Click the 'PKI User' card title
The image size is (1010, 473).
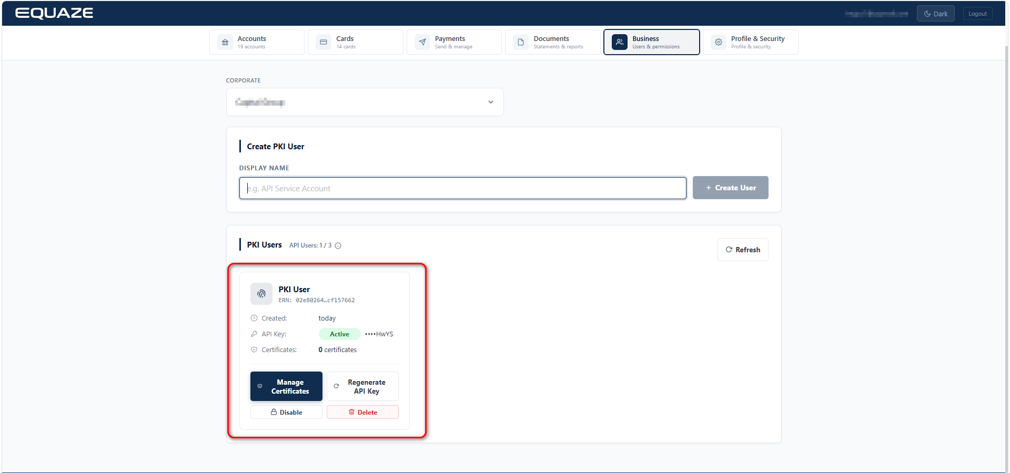coord(294,289)
